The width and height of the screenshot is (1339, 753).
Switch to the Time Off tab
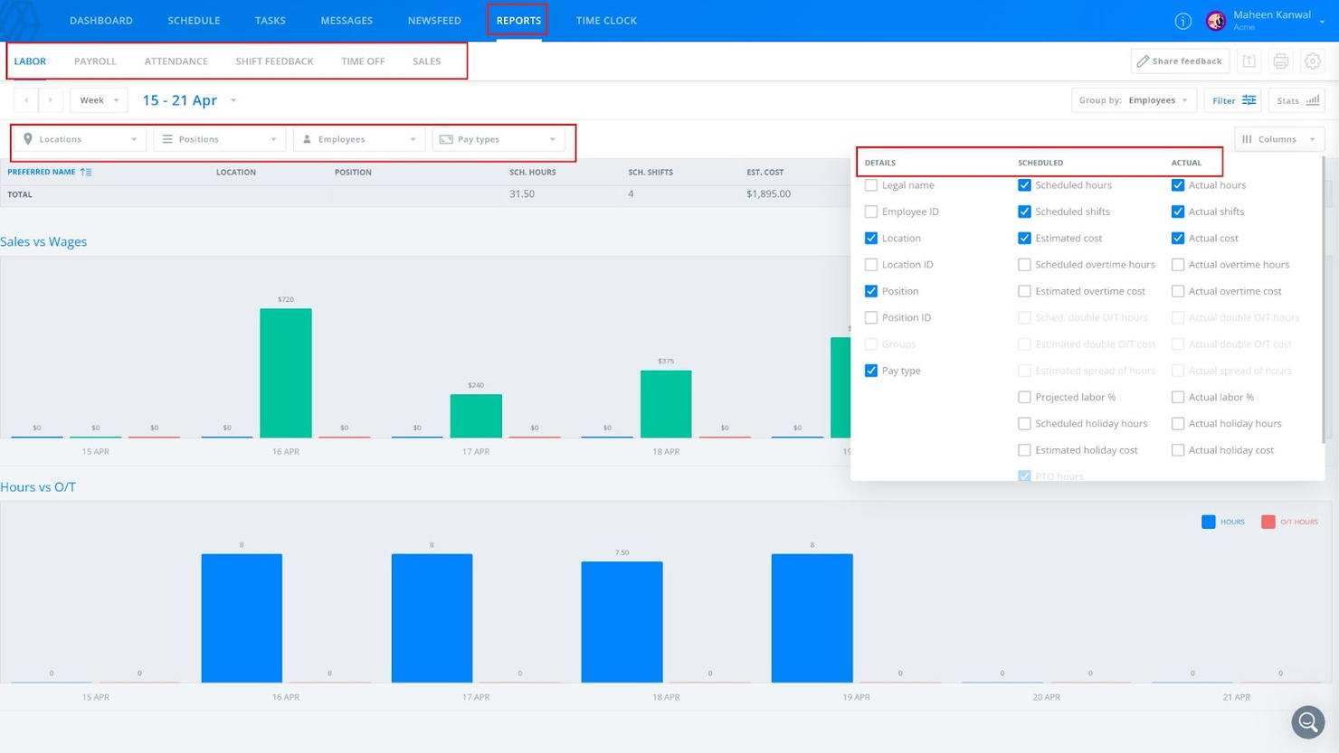[x=363, y=61]
